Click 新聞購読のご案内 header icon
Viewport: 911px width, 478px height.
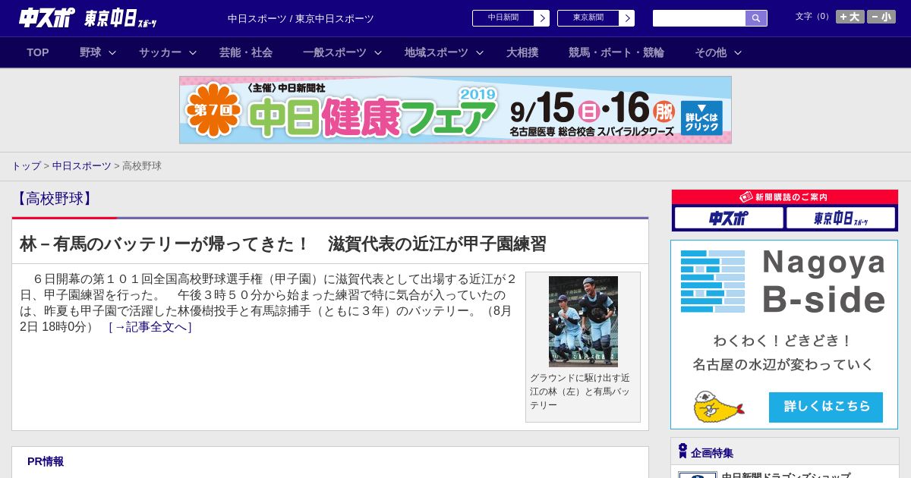click(x=746, y=197)
